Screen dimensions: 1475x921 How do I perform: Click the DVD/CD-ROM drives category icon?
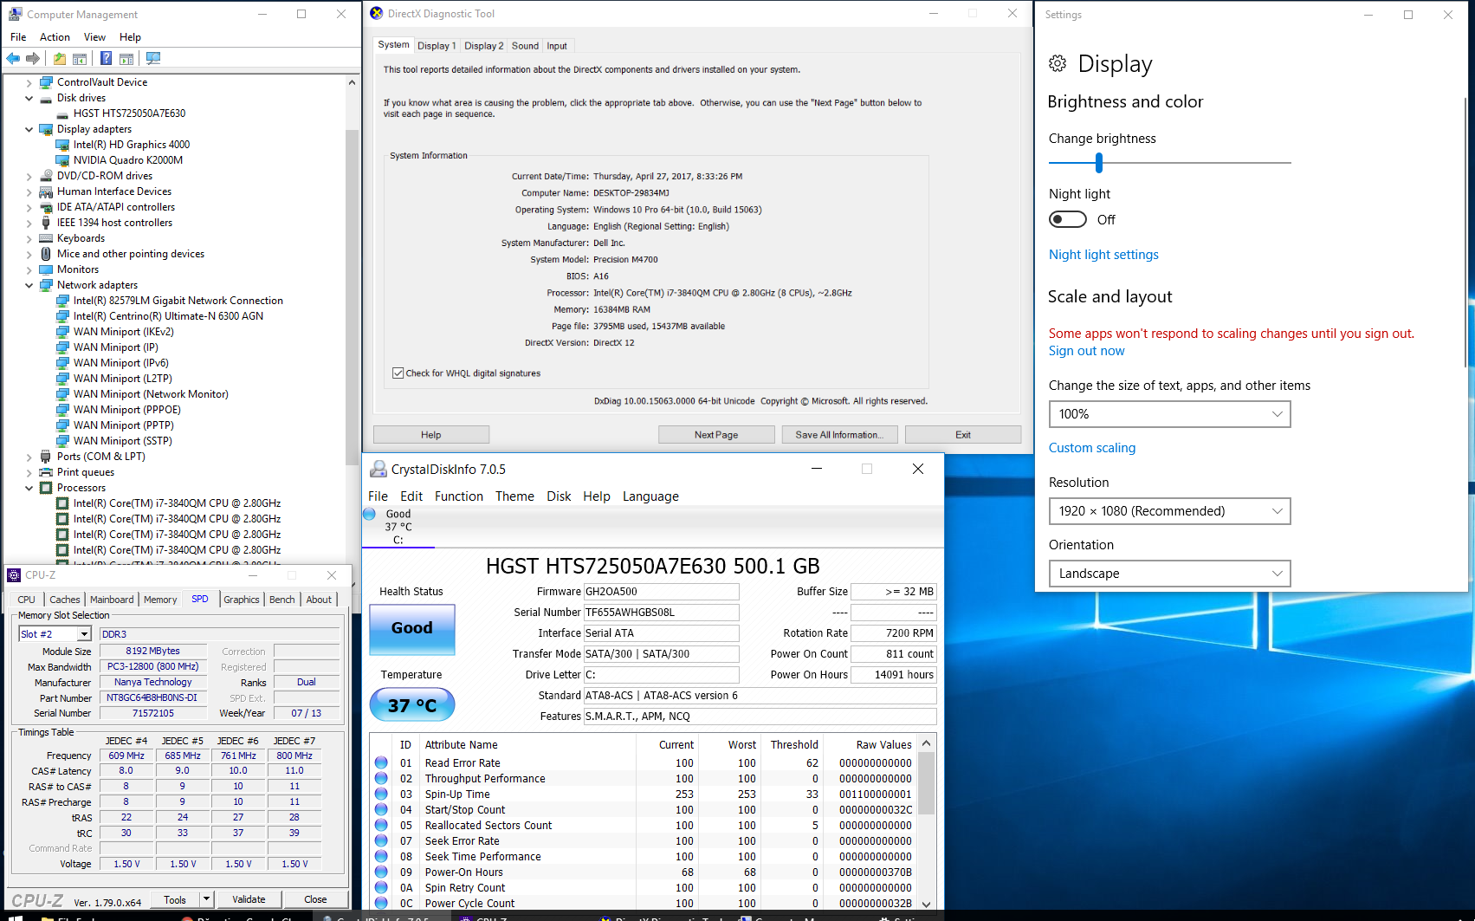click(46, 176)
